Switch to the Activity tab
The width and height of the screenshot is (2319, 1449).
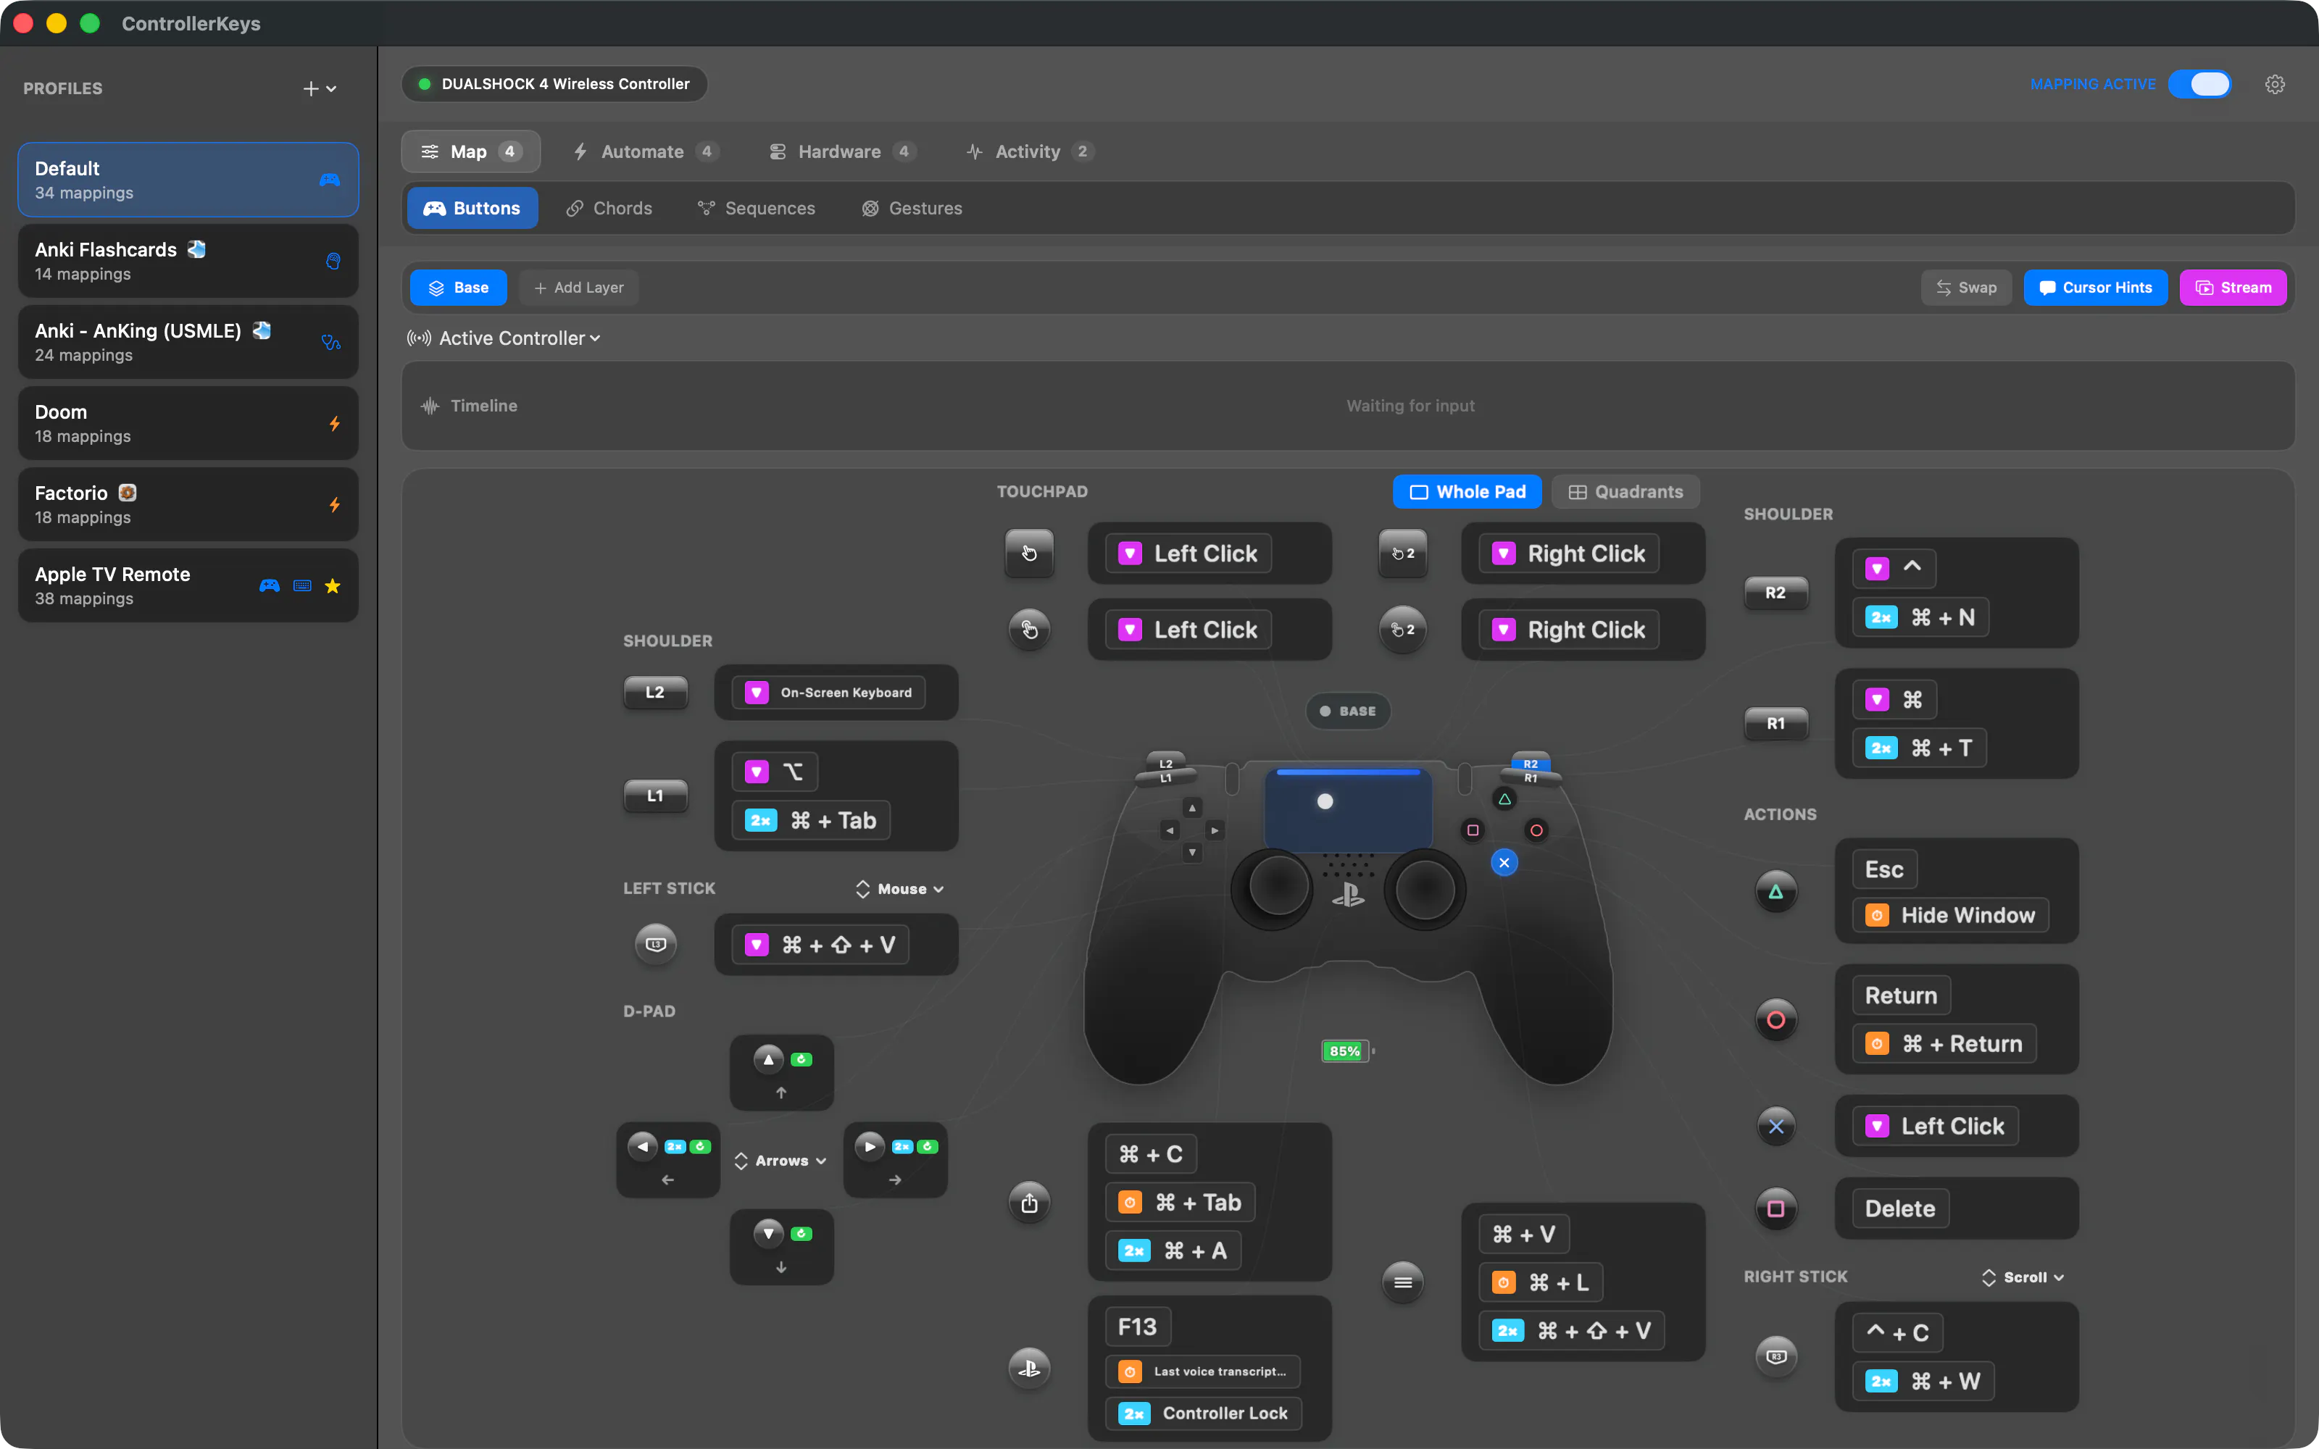coord(1030,151)
